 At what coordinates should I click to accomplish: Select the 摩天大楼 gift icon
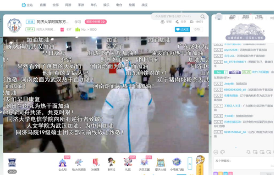[160, 162]
